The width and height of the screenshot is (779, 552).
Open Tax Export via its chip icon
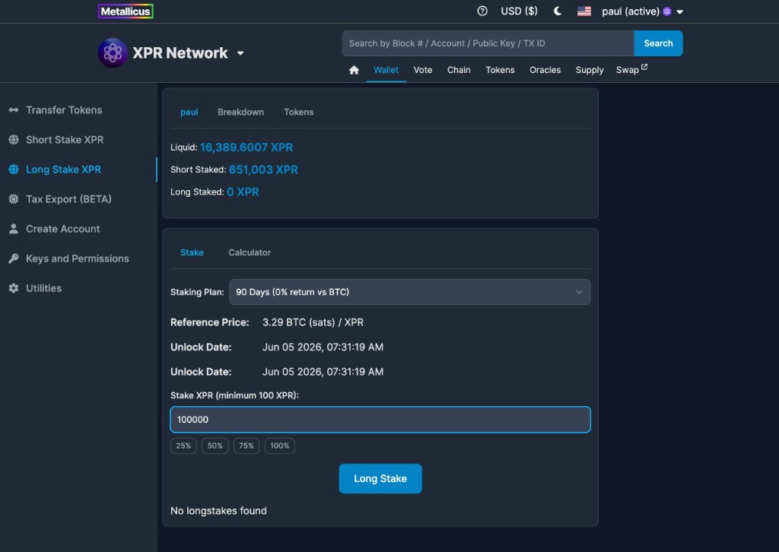coord(14,198)
